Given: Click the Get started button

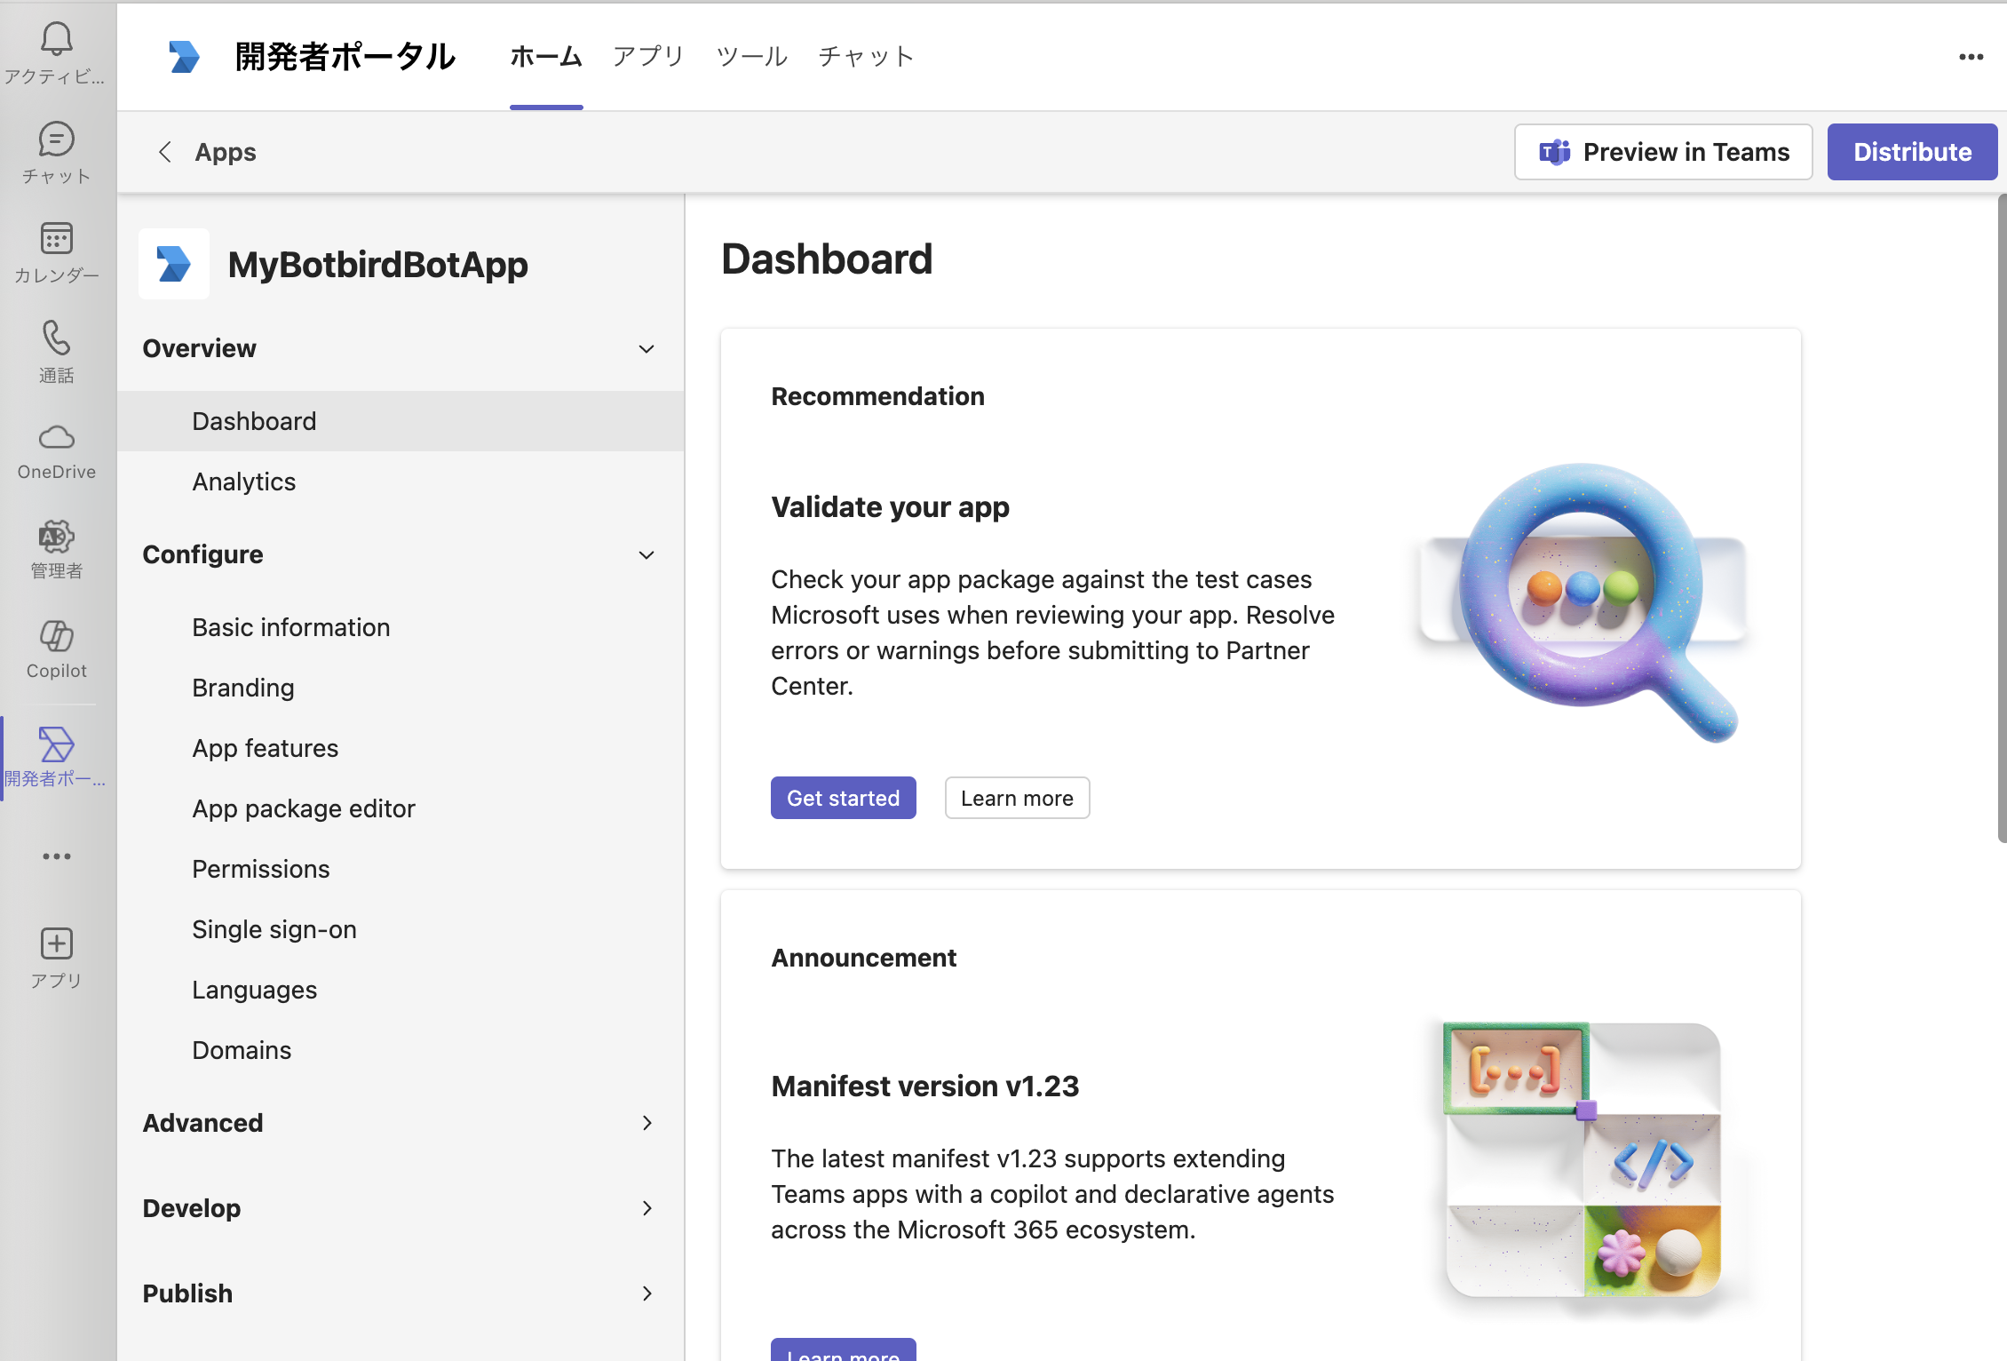Looking at the screenshot, I should (x=843, y=798).
